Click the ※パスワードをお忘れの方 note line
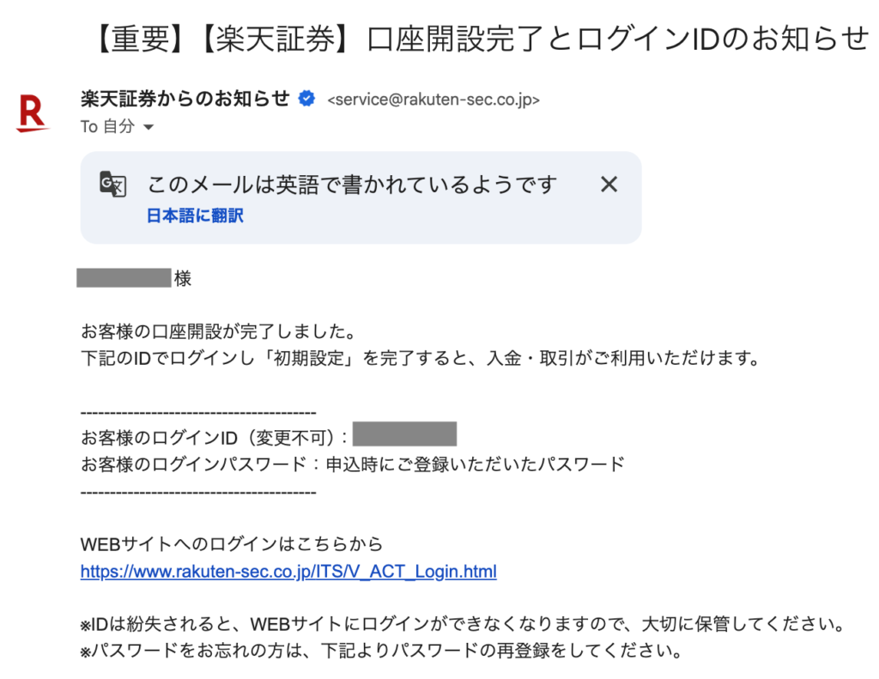 (380, 650)
